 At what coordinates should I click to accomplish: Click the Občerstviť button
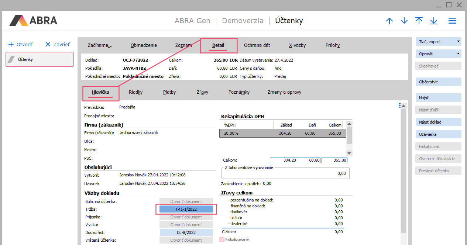438,82
